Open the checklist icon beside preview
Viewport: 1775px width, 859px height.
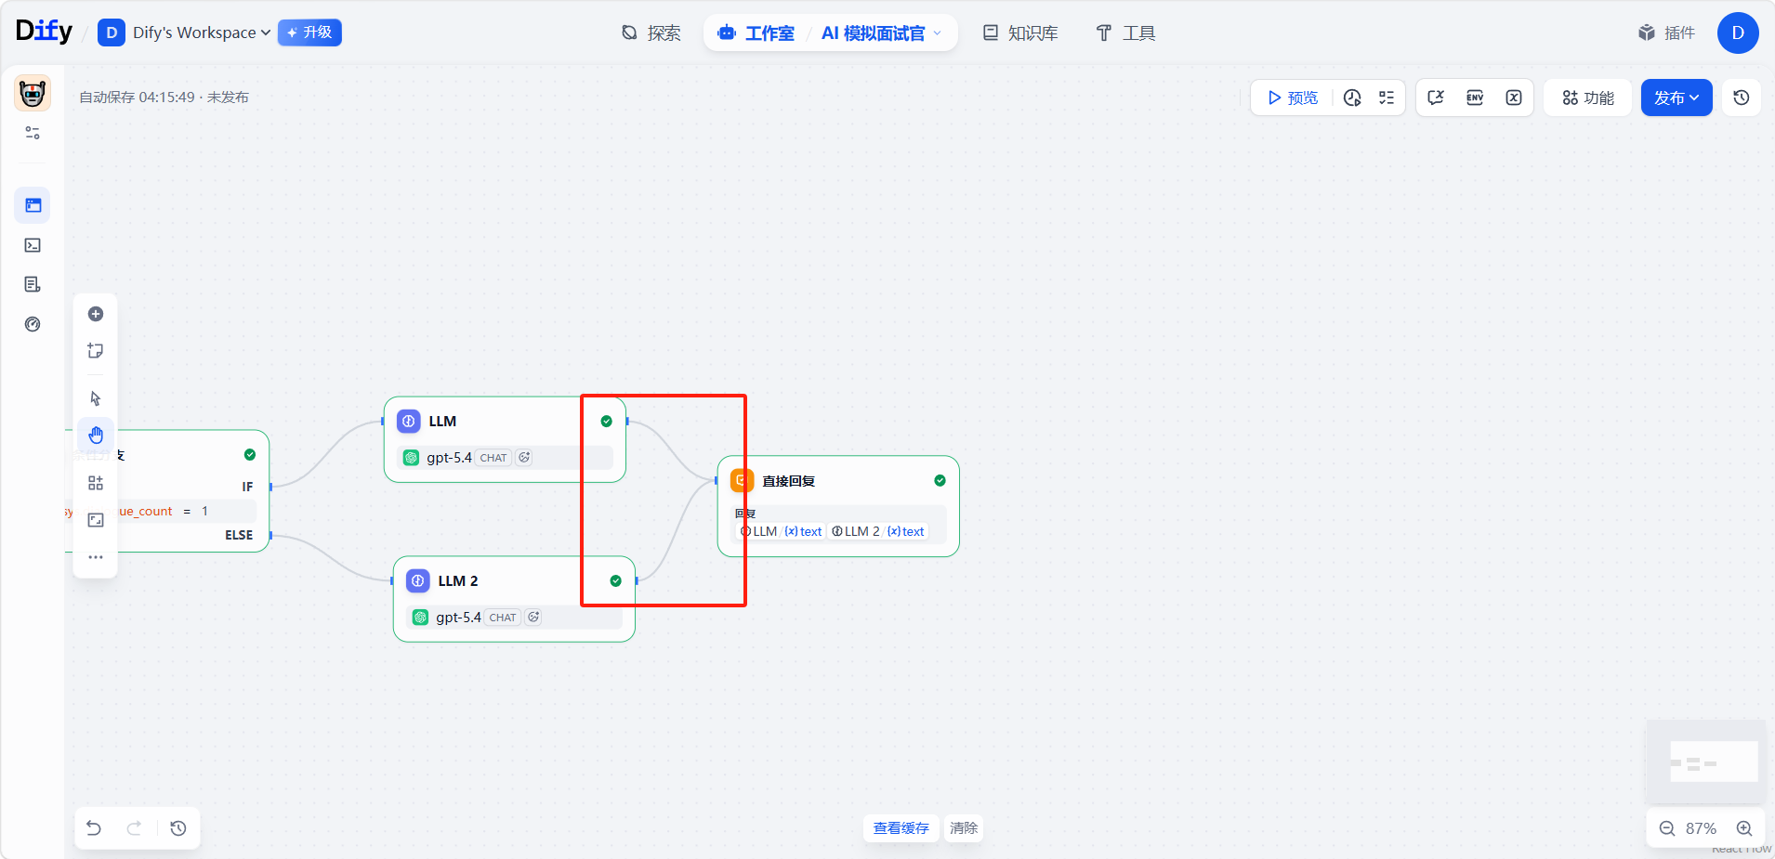tap(1387, 98)
